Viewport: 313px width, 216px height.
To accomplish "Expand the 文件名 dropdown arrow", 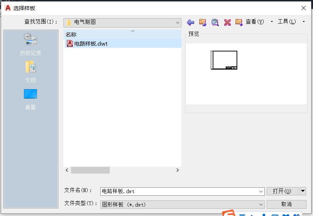I will pyautogui.click(x=261, y=191).
